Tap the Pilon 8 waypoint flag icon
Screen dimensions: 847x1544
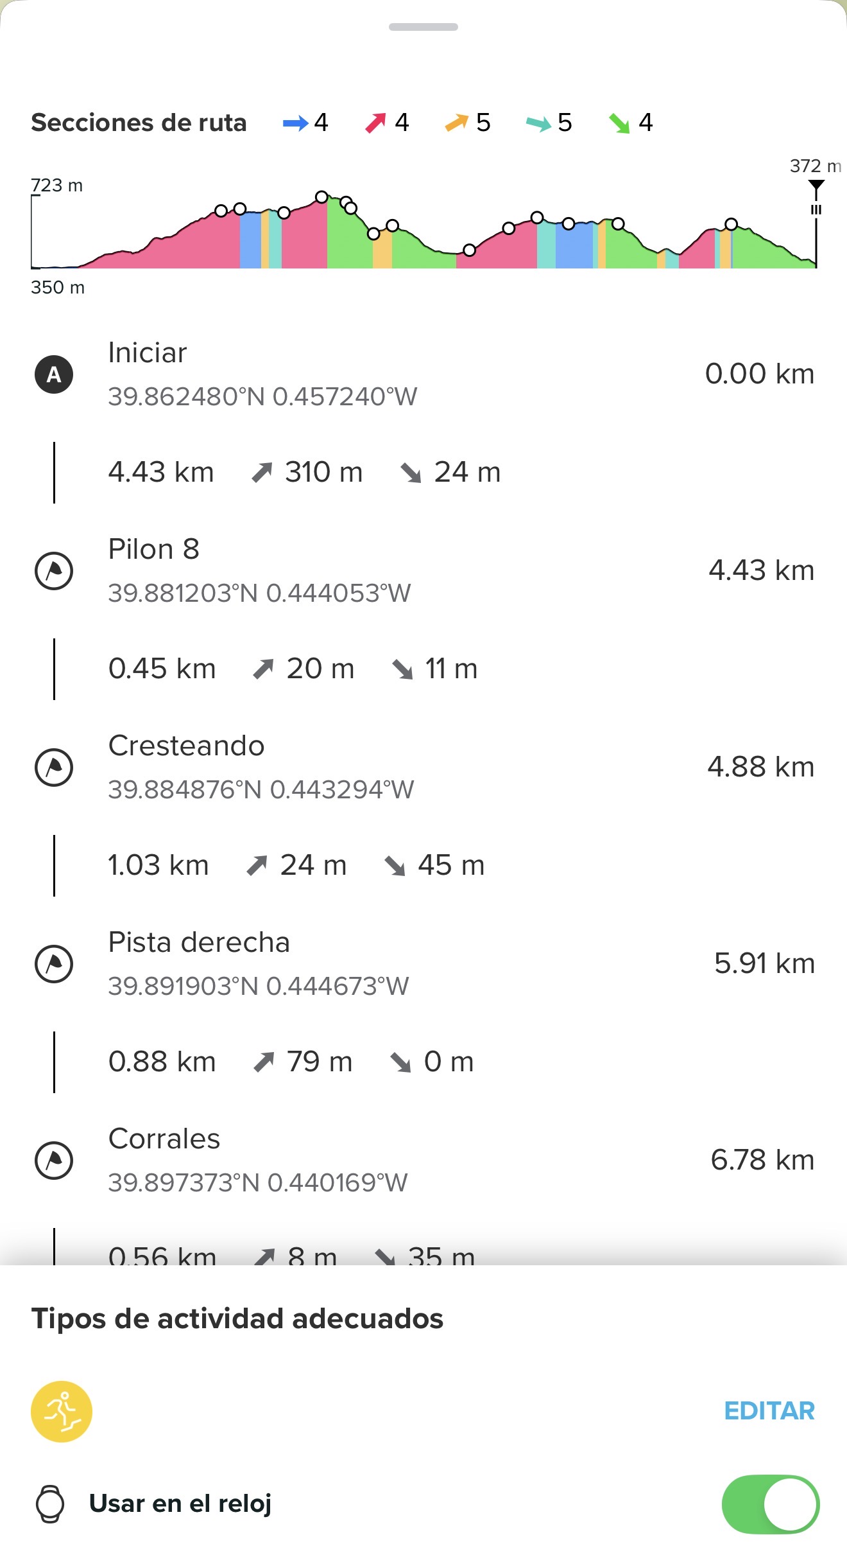pyautogui.click(x=54, y=571)
